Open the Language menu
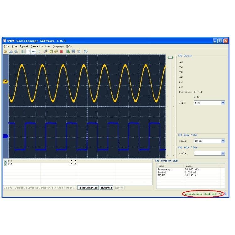This screenshot has width=235, height=235. [x=58, y=46]
